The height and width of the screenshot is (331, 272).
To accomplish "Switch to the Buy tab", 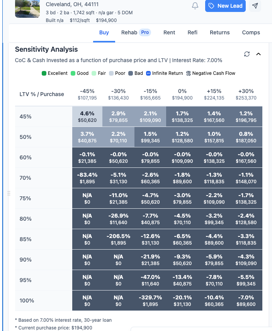I will pos(104,32).
